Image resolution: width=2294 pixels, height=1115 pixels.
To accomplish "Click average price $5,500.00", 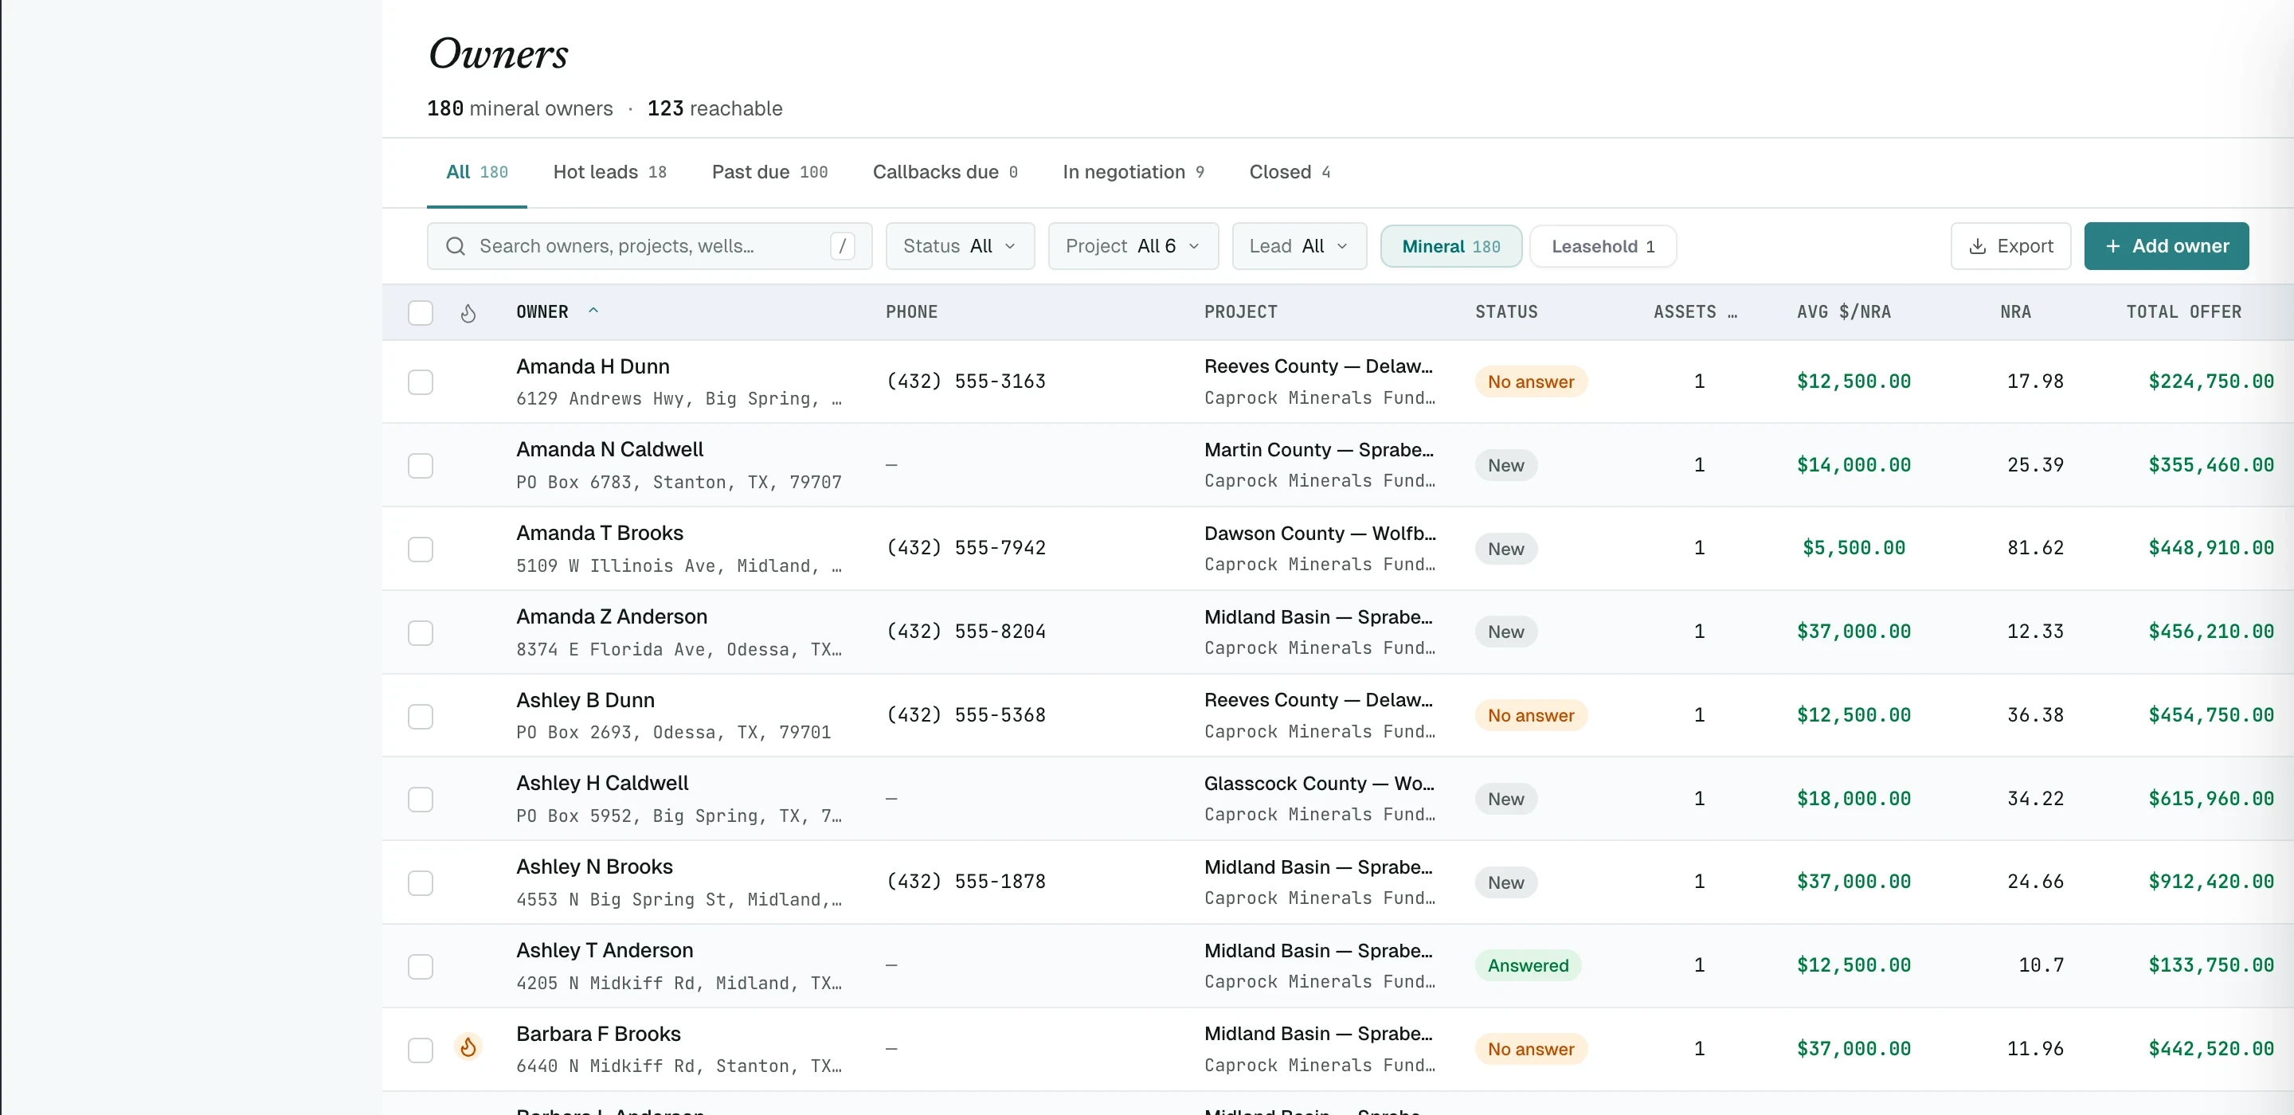I will coord(1854,548).
